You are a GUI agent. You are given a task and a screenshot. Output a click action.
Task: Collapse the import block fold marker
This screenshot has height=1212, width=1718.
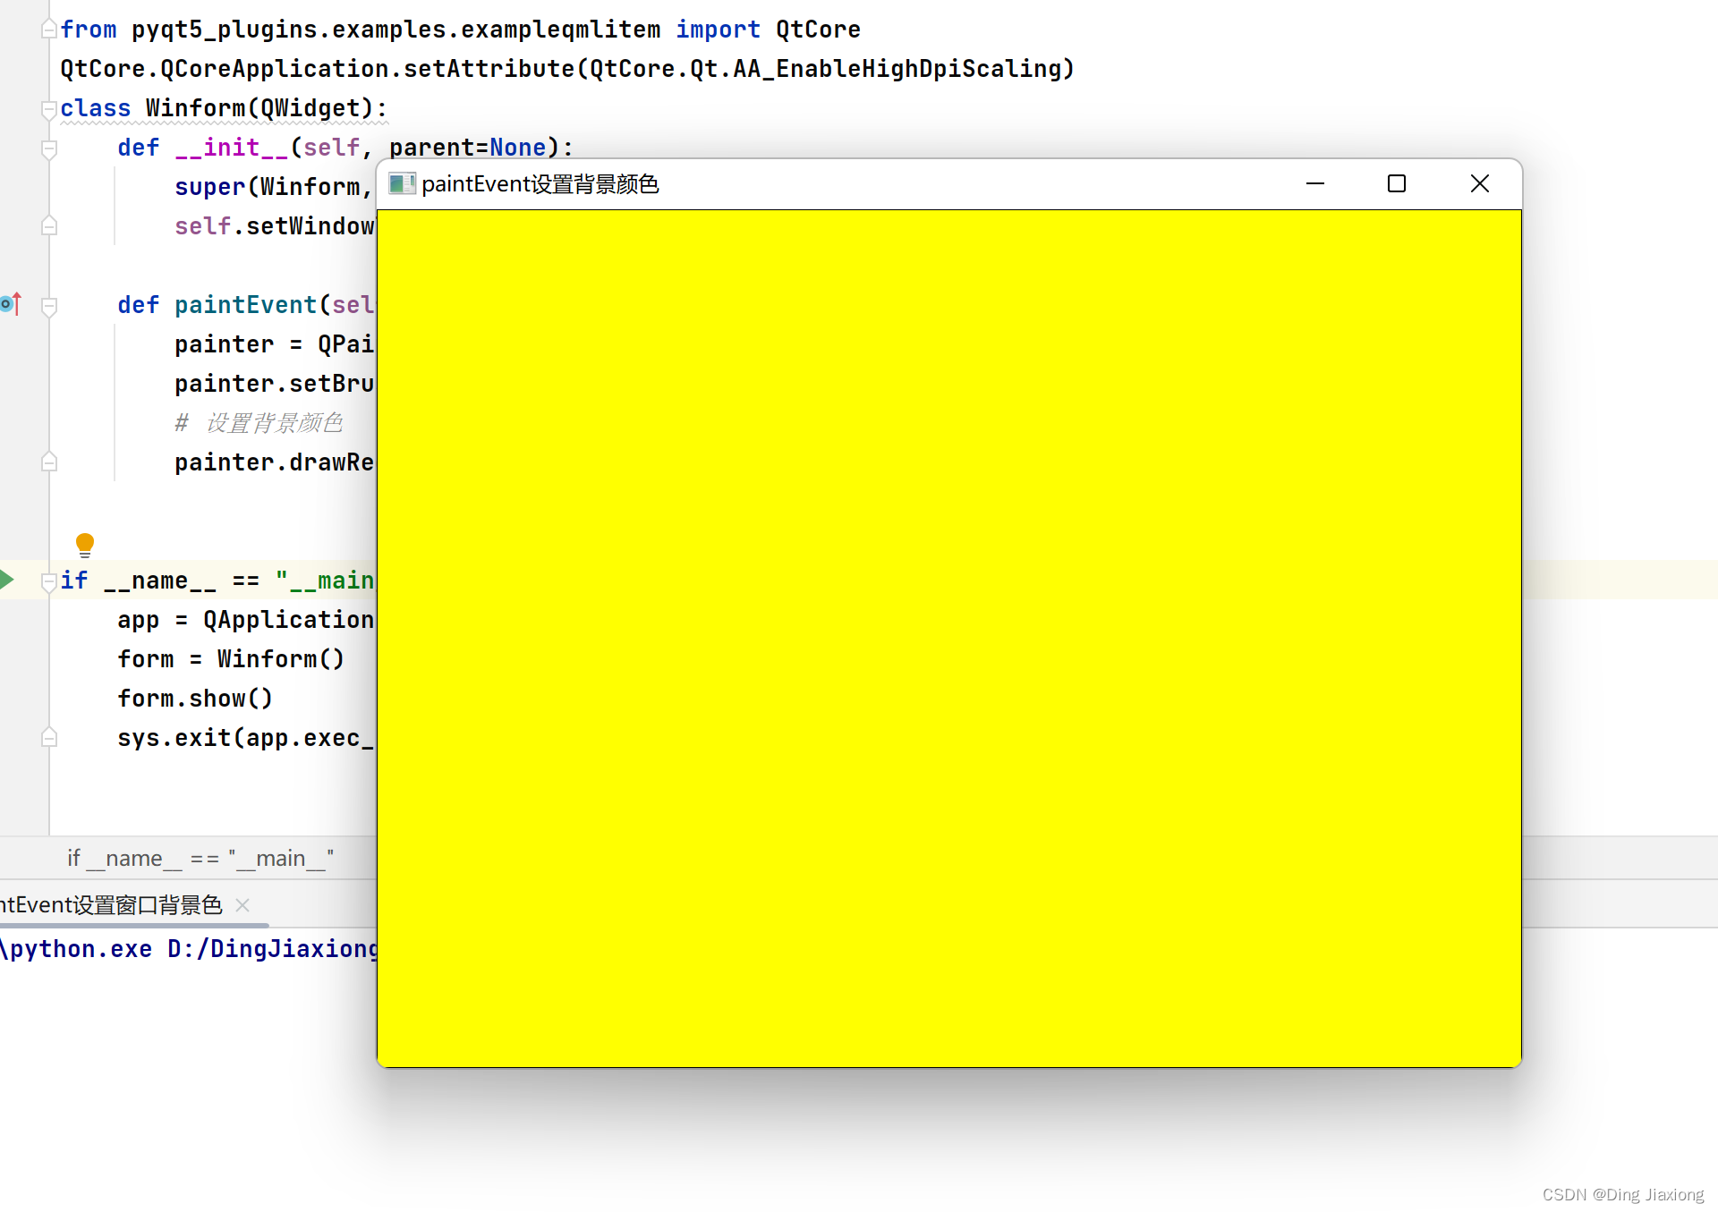point(49,30)
